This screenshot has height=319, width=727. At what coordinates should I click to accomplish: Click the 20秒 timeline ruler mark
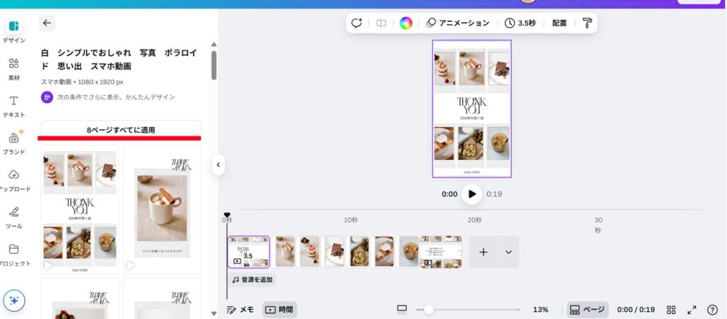pyautogui.click(x=474, y=220)
